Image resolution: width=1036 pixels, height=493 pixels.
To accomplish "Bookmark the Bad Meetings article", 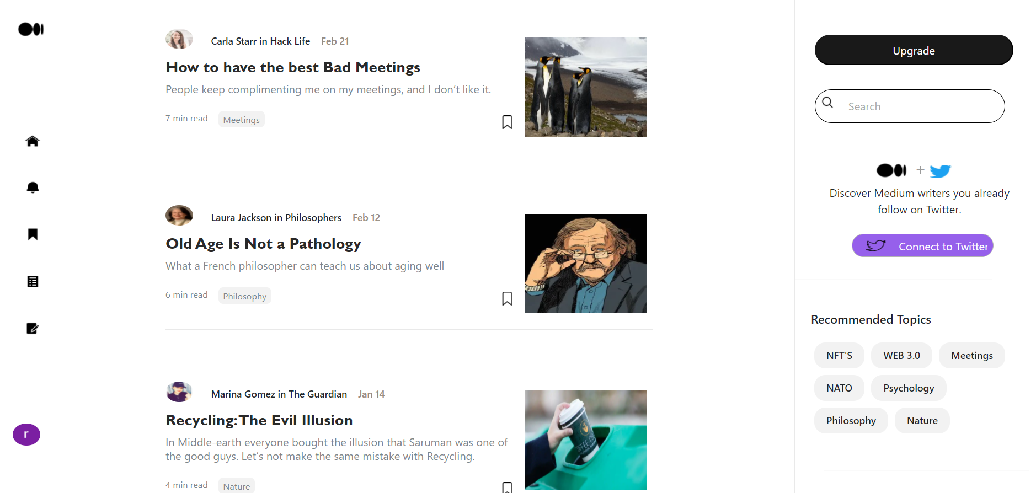I will click(x=507, y=122).
